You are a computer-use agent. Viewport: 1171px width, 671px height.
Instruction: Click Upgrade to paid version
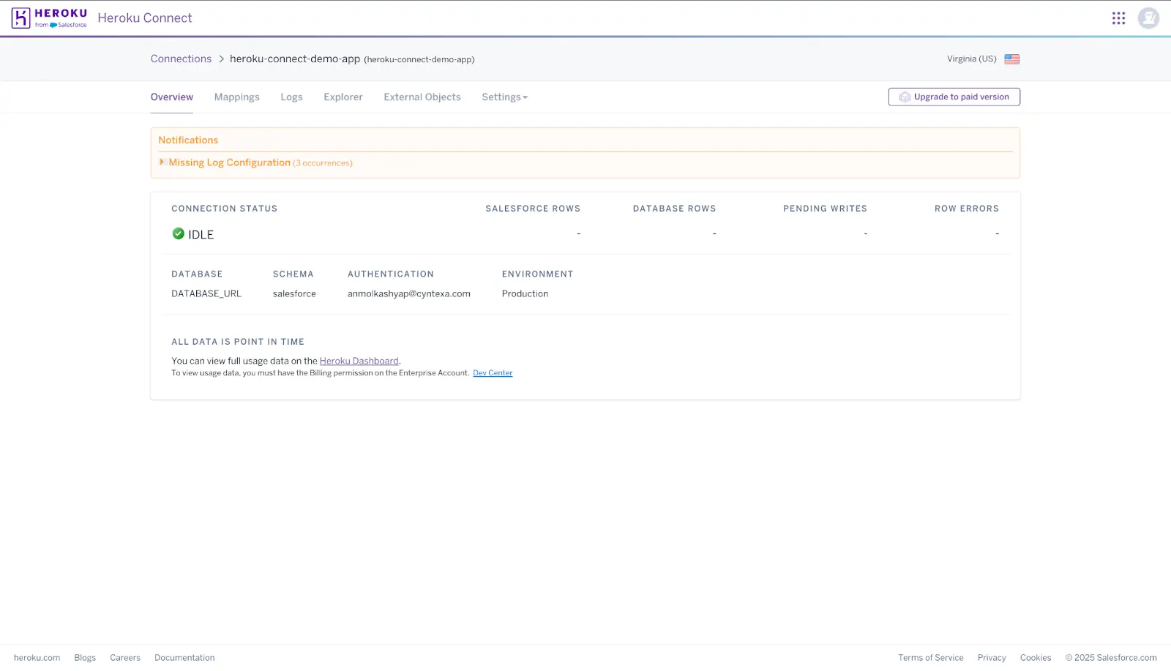pos(960,97)
